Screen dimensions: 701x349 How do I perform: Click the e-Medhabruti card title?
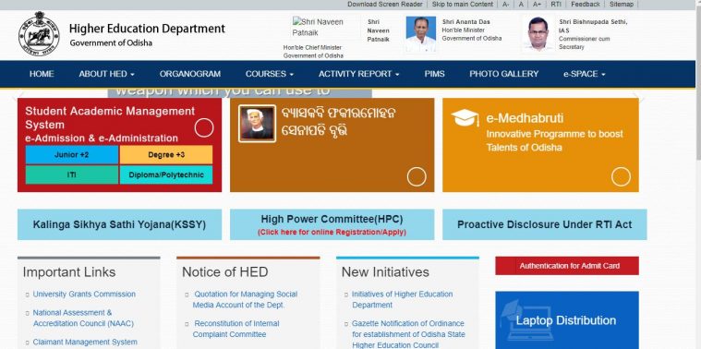525,118
